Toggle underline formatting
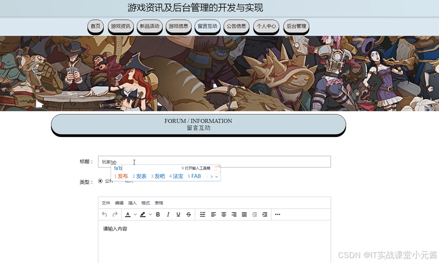439x263 pixels. tap(178, 214)
